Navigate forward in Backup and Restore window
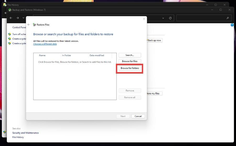 (18, 18)
